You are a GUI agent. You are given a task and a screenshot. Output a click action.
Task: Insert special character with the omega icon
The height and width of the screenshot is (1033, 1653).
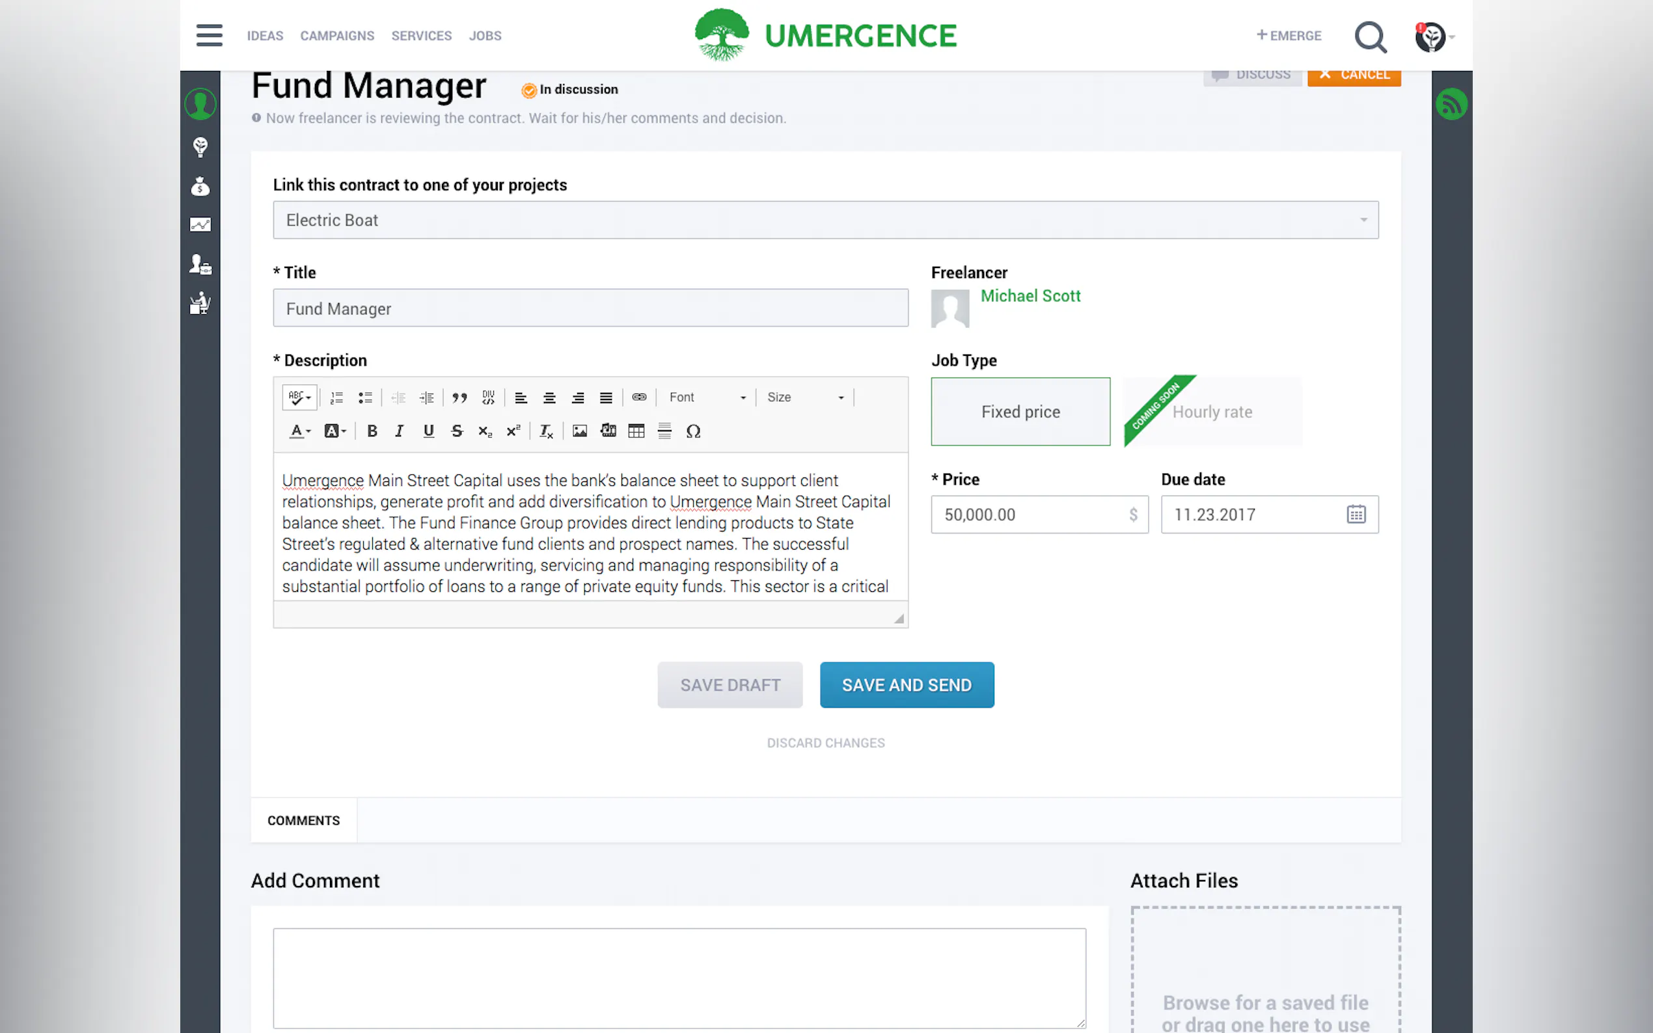(x=693, y=431)
